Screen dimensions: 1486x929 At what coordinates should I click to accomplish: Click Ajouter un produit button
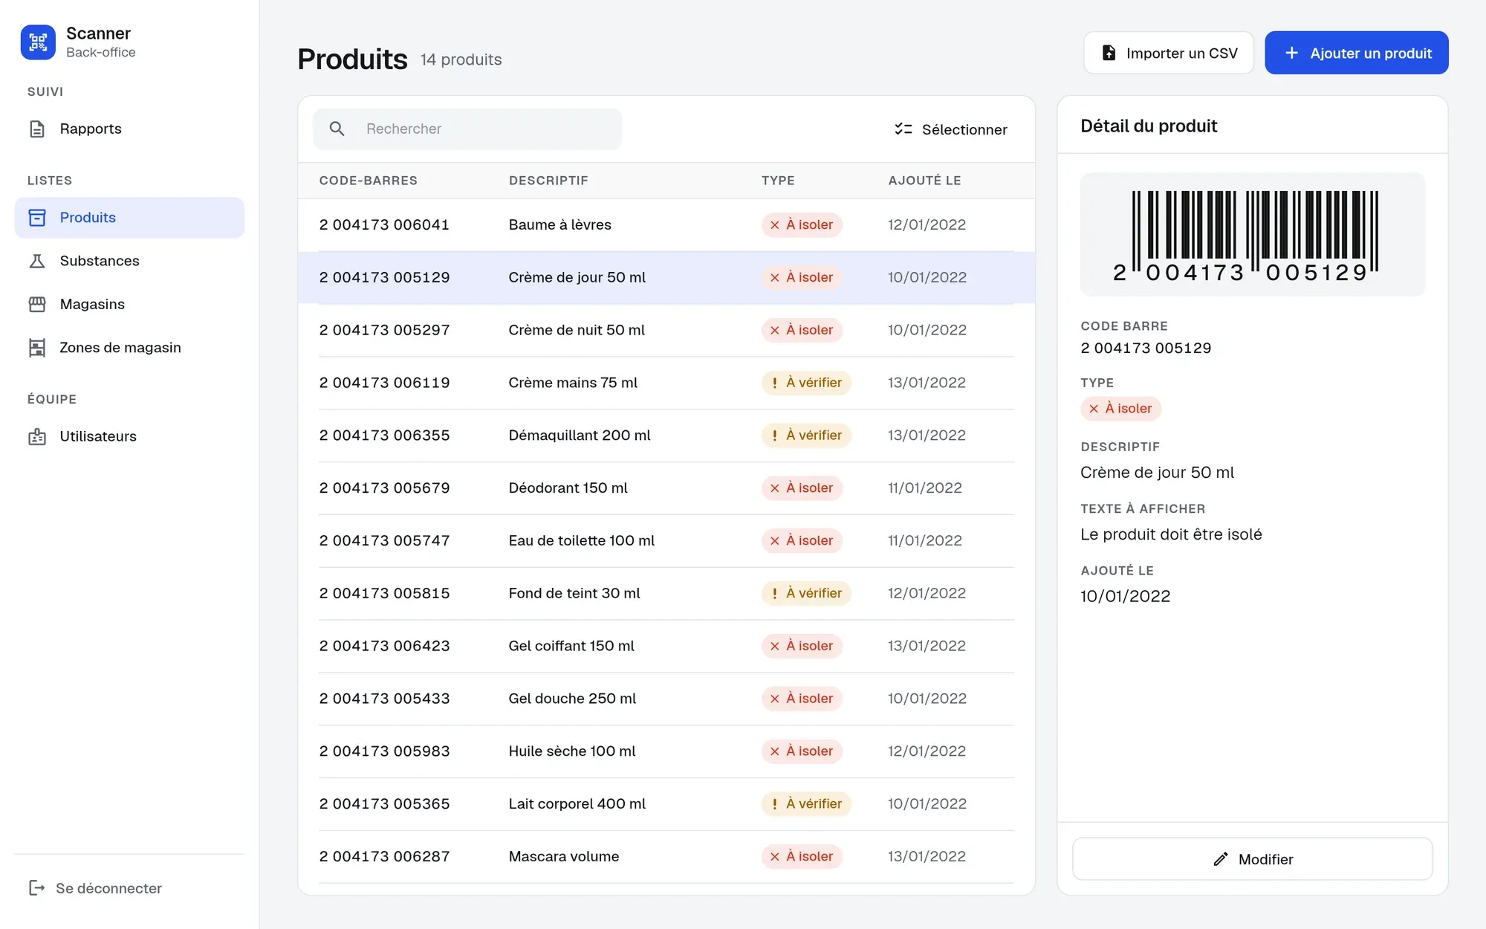coord(1357,53)
